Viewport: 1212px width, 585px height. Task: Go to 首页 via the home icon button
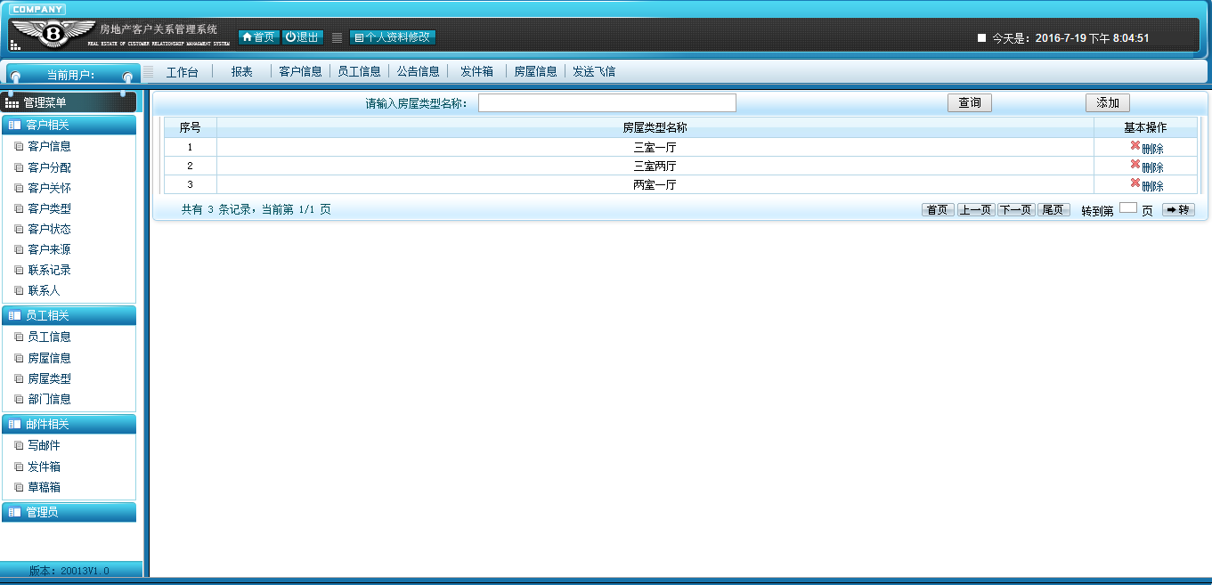click(x=258, y=37)
